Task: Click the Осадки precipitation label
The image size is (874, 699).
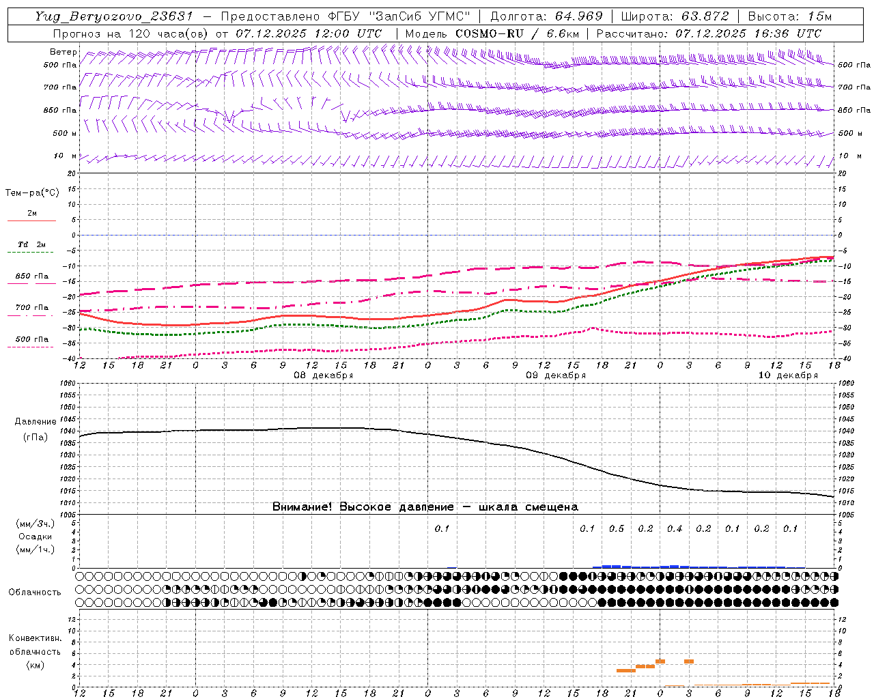Action: (x=36, y=537)
